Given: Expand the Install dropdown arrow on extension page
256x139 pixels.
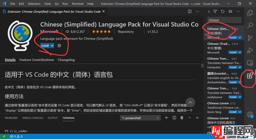Looking at the screenshot, I should click(52, 46).
